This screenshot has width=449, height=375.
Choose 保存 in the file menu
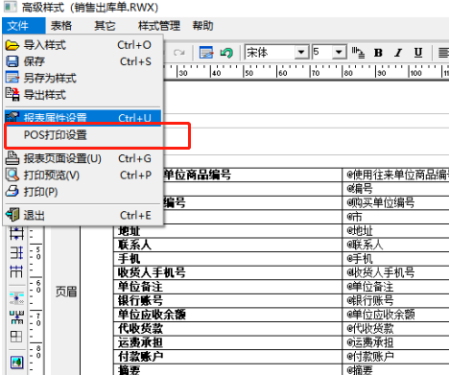(83, 61)
